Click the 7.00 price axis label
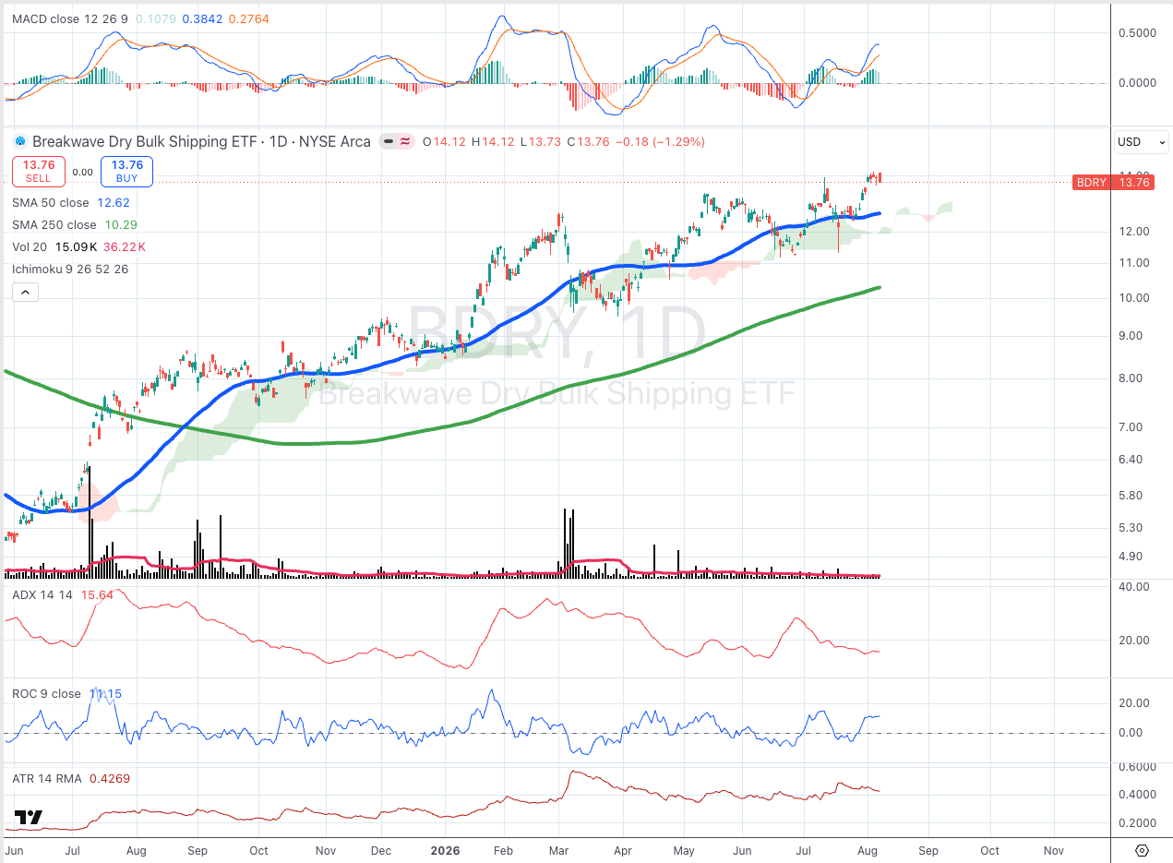The width and height of the screenshot is (1173, 863). coord(1132,427)
